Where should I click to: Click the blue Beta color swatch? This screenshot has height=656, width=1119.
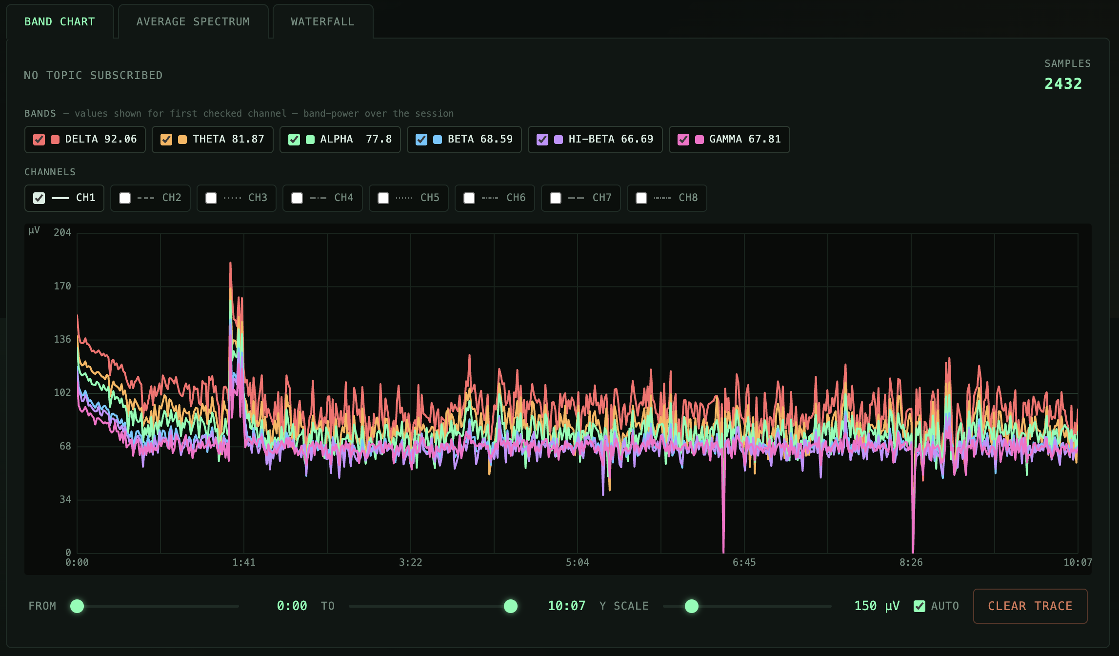(x=438, y=140)
